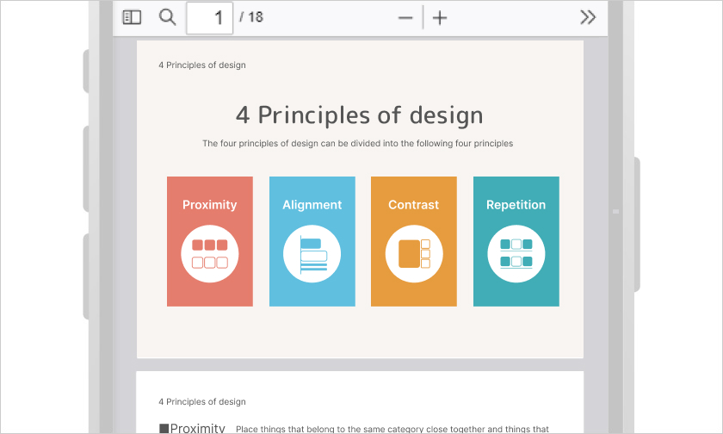The height and width of the screenshot is (434, 723).
Task: Click the small page header on first page
Action: point(201,65)
